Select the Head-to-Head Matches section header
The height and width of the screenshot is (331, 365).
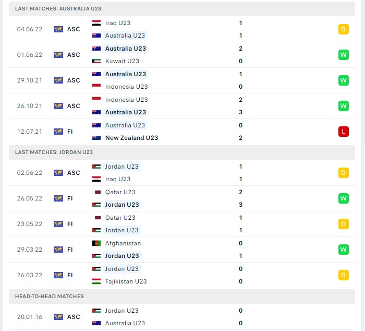pos(50,296)
